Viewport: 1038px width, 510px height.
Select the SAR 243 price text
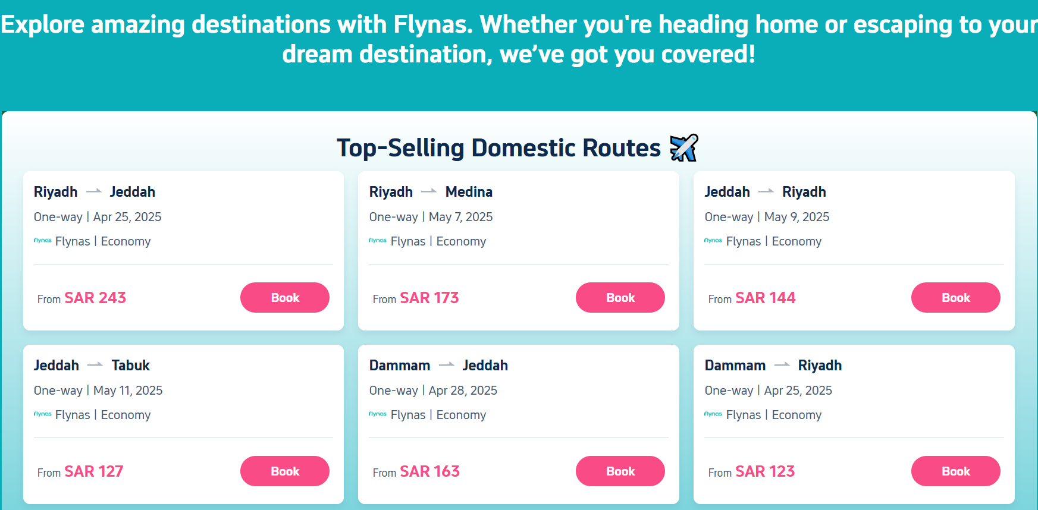pyautogui.click(x=95, y=298)
